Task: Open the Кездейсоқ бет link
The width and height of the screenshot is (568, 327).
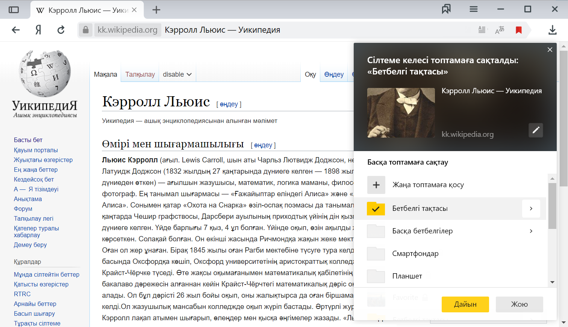Action: 34,179
